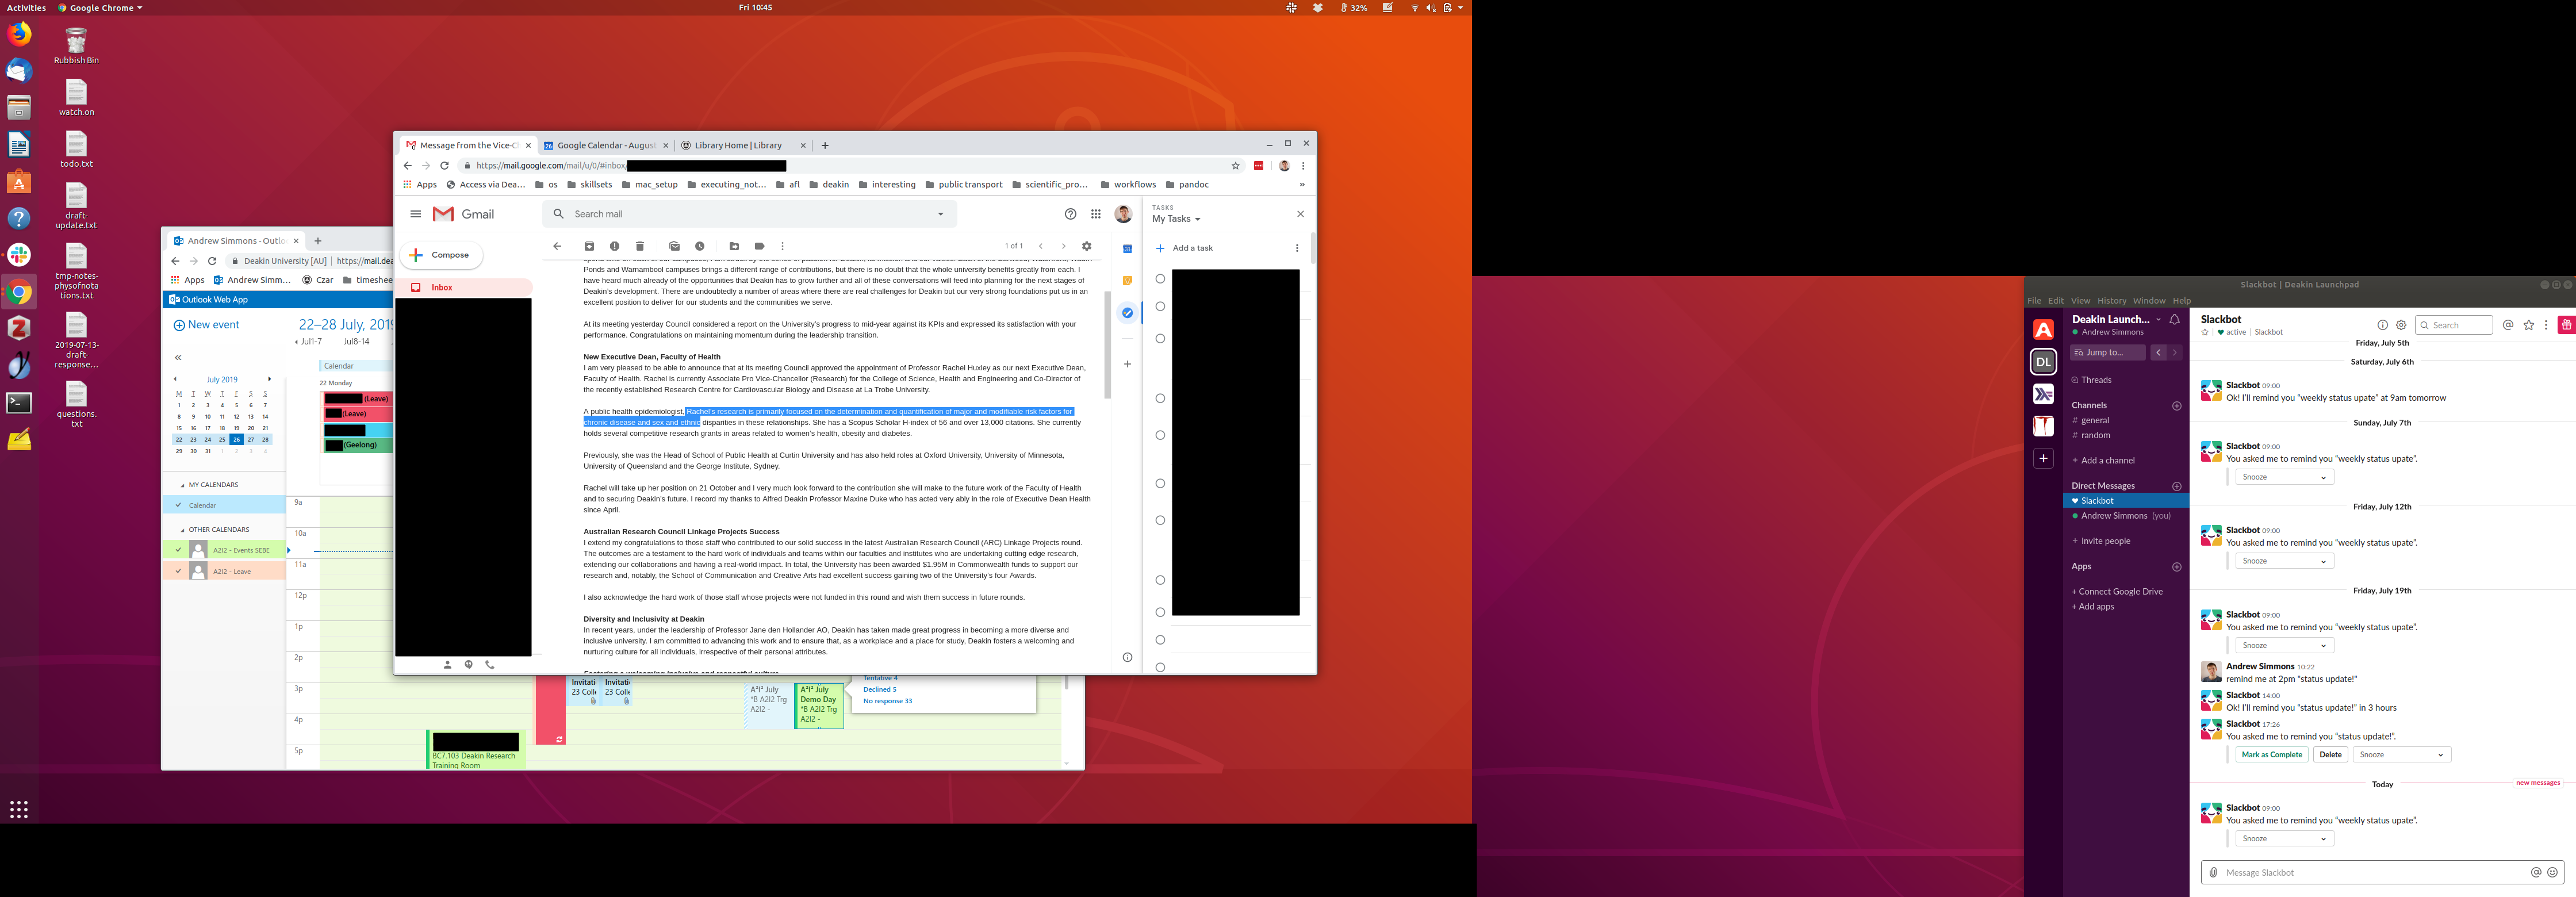Click the Report spam icon

tap(614, 246)
